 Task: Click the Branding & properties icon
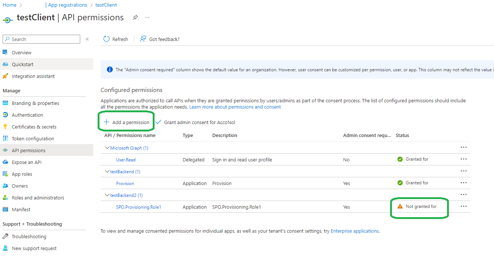tap(5, 103)
